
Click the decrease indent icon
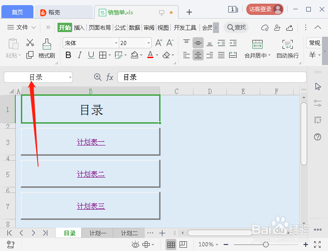point(221,43)
